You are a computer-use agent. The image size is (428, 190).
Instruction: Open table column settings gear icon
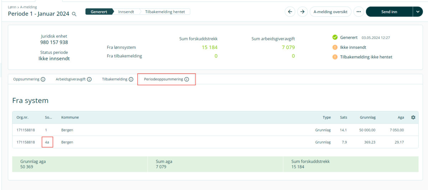pyautogui.click(x=413, y=118)
